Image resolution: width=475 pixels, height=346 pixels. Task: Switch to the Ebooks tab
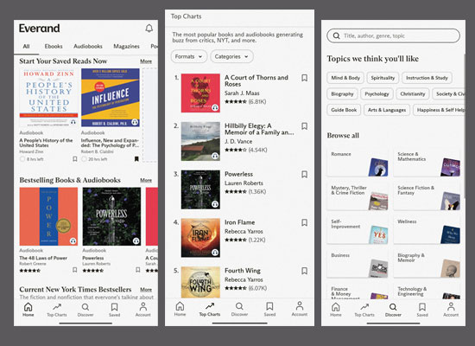click(54, 47)
